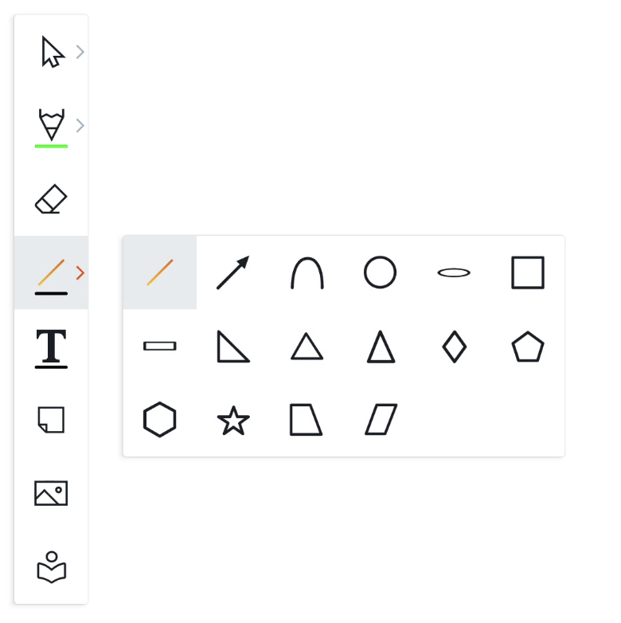Image resolution: width=621 pixels, height=623 pixels.
Task: Add a sticky note
Action: pos(51,419)
